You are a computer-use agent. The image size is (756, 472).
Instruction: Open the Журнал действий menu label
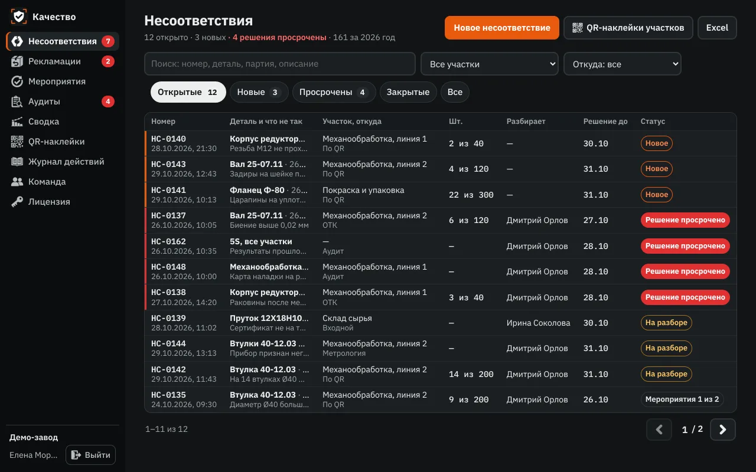66,162
